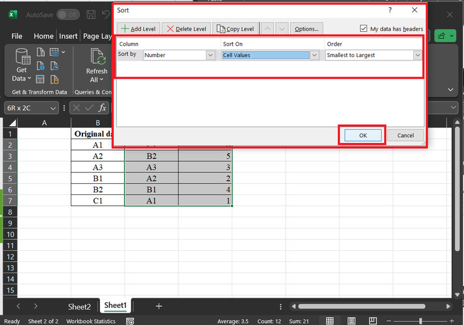Screen dimensions: 464x325
Task: Click the zoom in plus button
Action: click(452, 321)
